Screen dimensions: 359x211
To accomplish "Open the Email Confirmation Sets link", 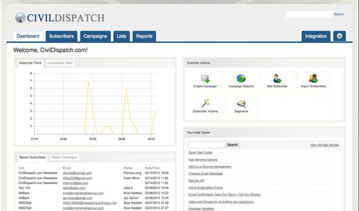I will coord(224,195).
